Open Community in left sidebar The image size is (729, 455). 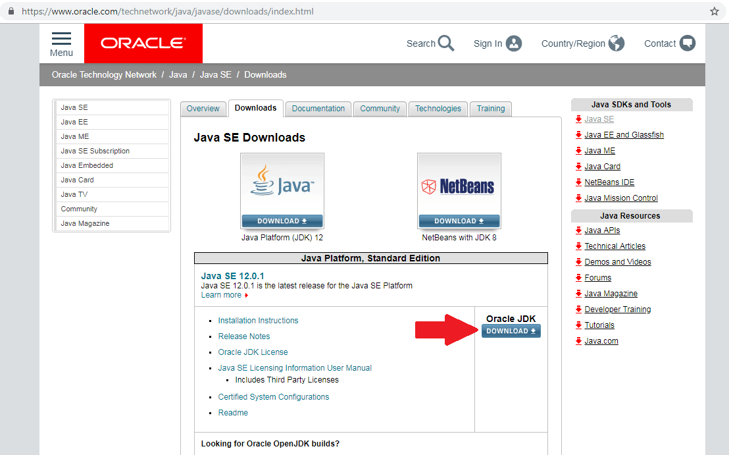click(112, 209)
